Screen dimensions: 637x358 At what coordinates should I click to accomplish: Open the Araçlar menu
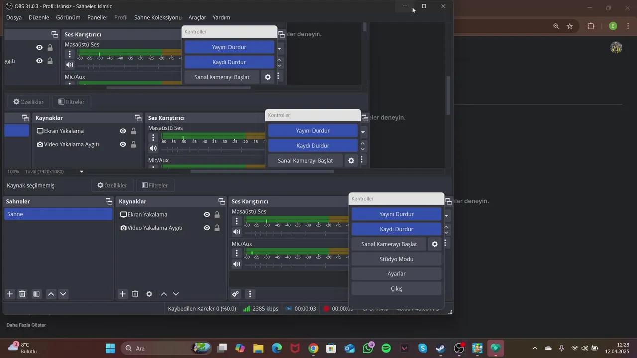tap(197, 17)
